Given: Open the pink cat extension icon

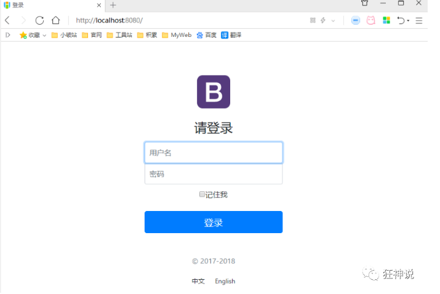Looking at the screenshot, I should [371, 20].
